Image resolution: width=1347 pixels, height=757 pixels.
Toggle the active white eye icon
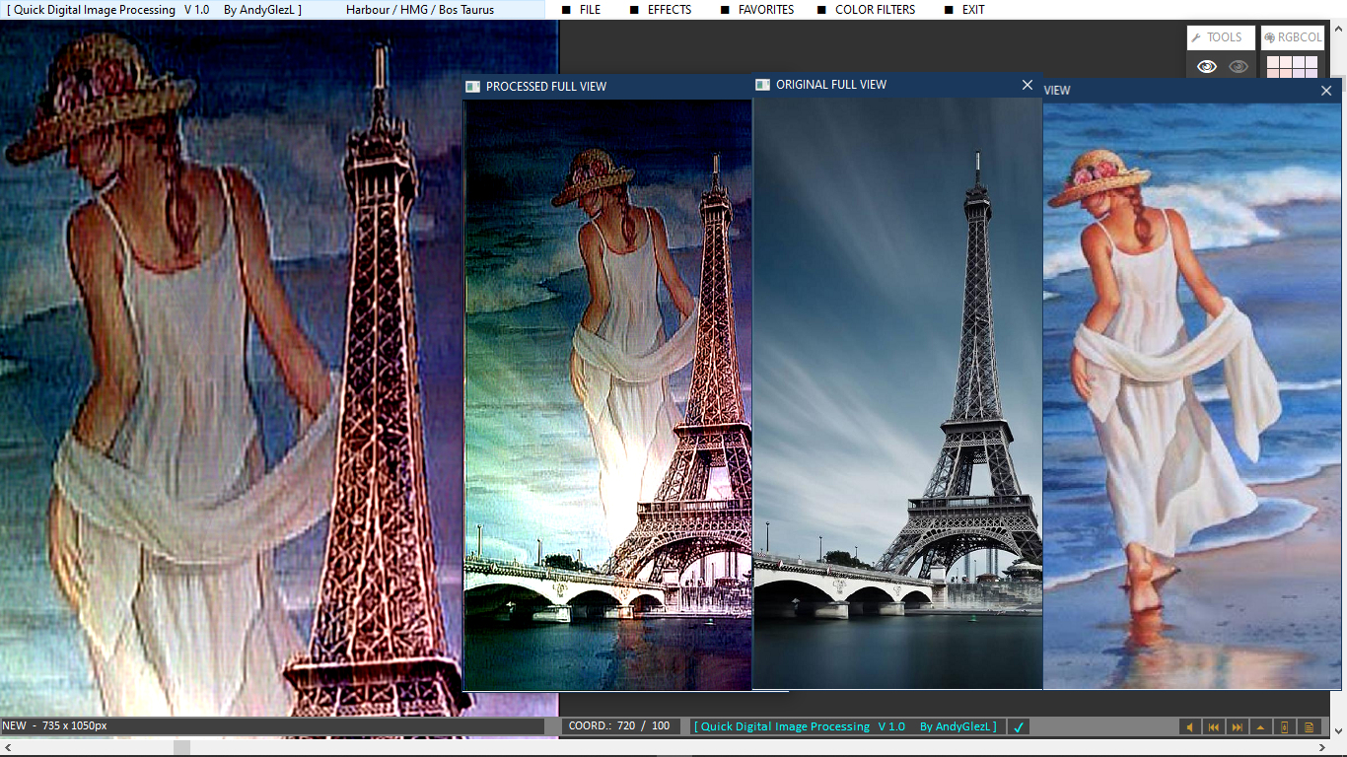click(x=1206, y=66)
